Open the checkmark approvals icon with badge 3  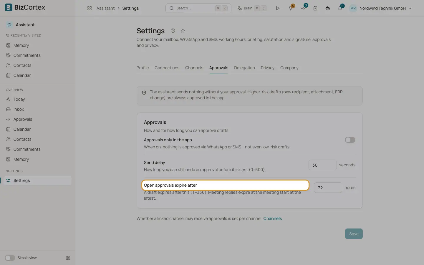pos(303,8)
